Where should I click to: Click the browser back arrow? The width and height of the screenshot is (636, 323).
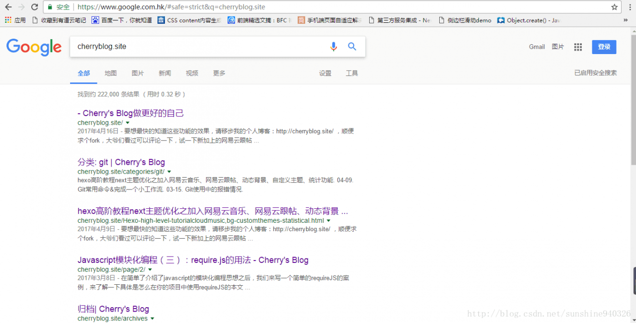(x=8, y=7)
